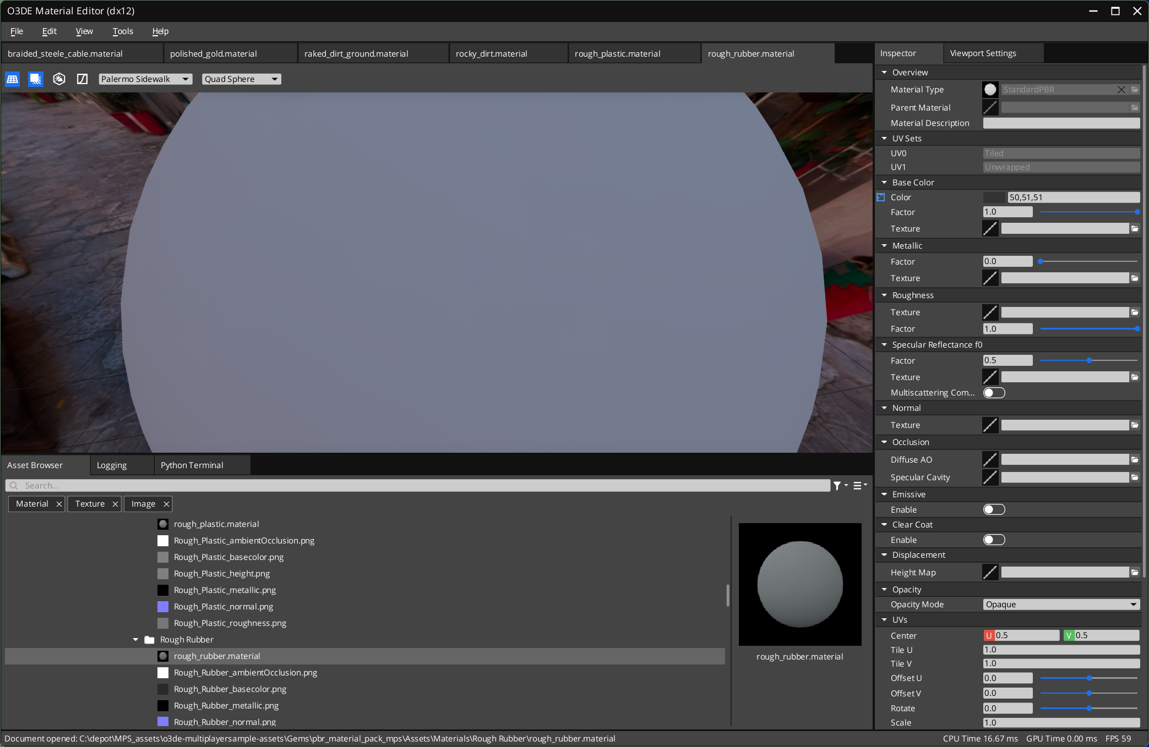Select Rough_Rubber_basecolor.png in Asset Browser
1149x747 pixels.
(230, 689)
